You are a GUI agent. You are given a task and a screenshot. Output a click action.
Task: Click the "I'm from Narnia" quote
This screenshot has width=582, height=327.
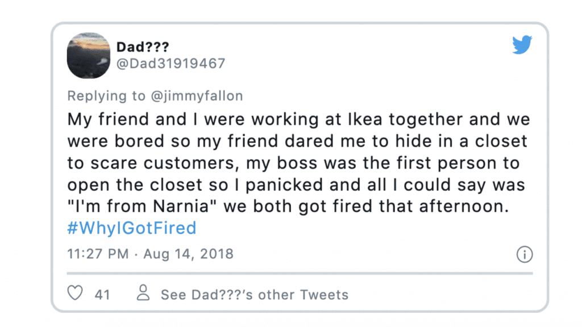click(x=143, y=207)
